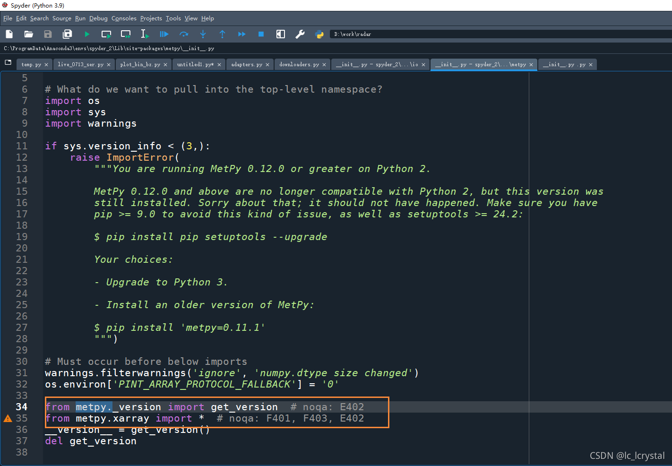Viewport: 672px width, 466px height.
Task: Open the Debug menu
Action: click(98, 18)
